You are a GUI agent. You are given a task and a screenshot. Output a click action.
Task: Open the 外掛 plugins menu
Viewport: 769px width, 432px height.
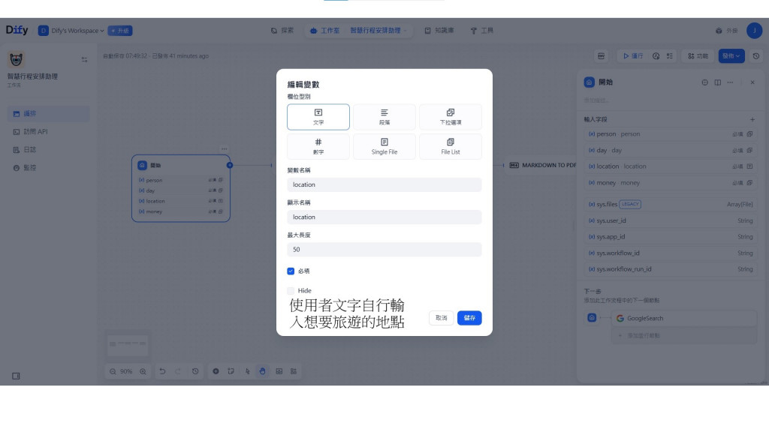tap(726, 30)
